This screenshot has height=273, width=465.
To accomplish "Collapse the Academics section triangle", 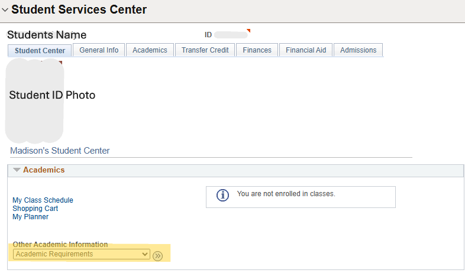I will pos(17,170).
